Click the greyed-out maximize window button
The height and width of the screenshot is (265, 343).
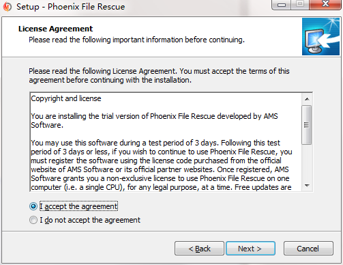point(300,4)
